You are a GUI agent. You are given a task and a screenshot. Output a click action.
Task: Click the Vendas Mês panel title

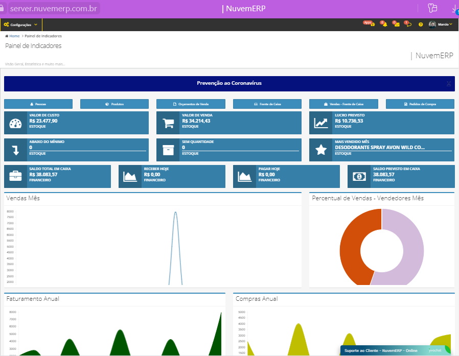click(23, 198)
